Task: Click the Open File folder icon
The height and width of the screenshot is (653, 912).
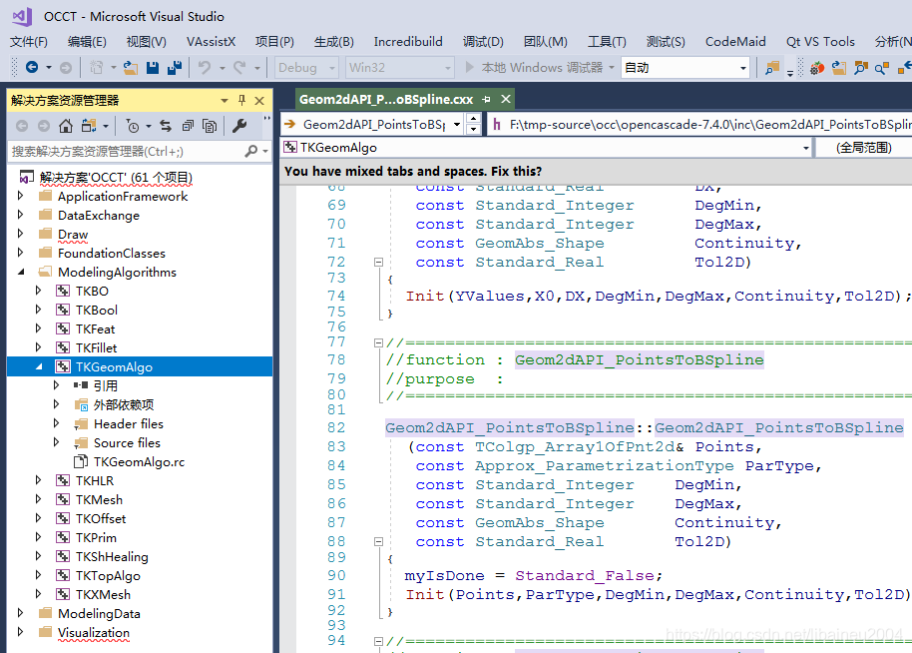Action: [x=131, y=68]
